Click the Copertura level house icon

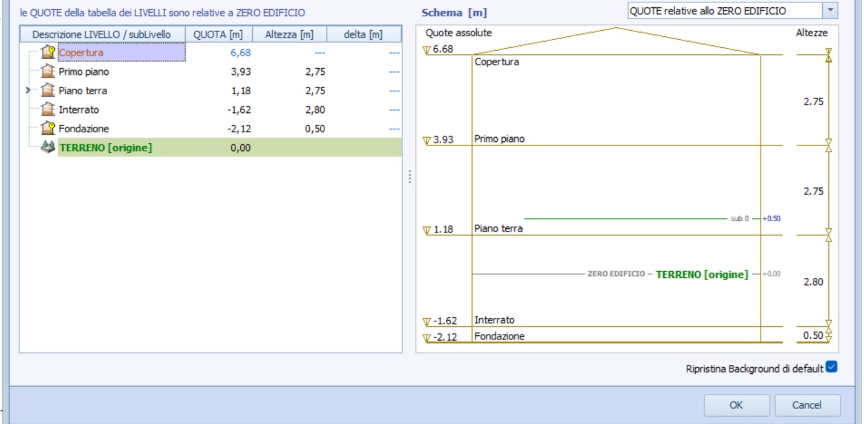pos(48,53)
